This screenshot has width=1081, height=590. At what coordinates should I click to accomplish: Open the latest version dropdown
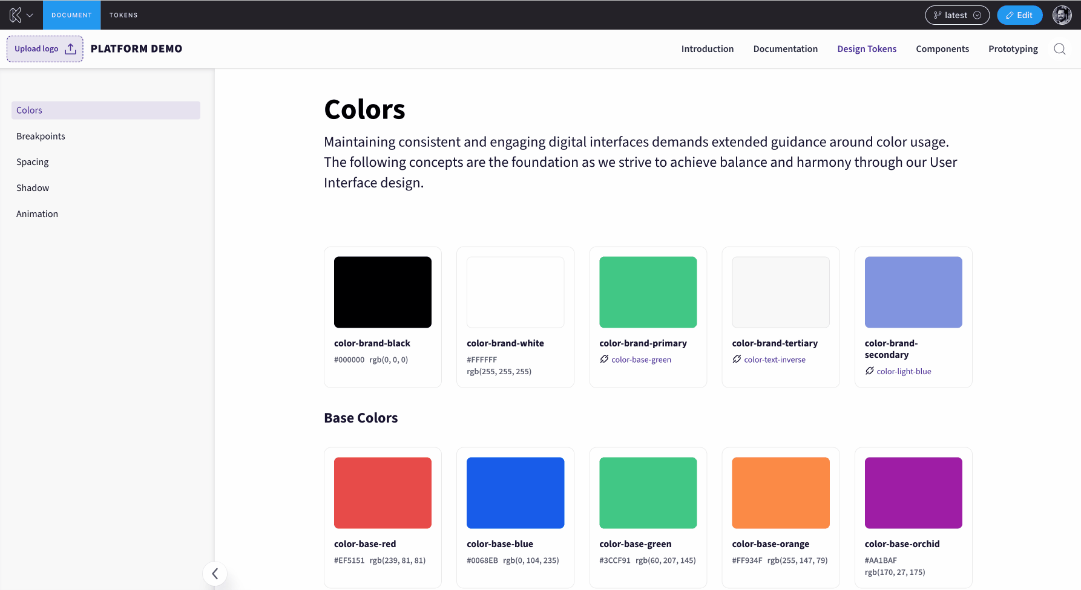coord(957,15)
